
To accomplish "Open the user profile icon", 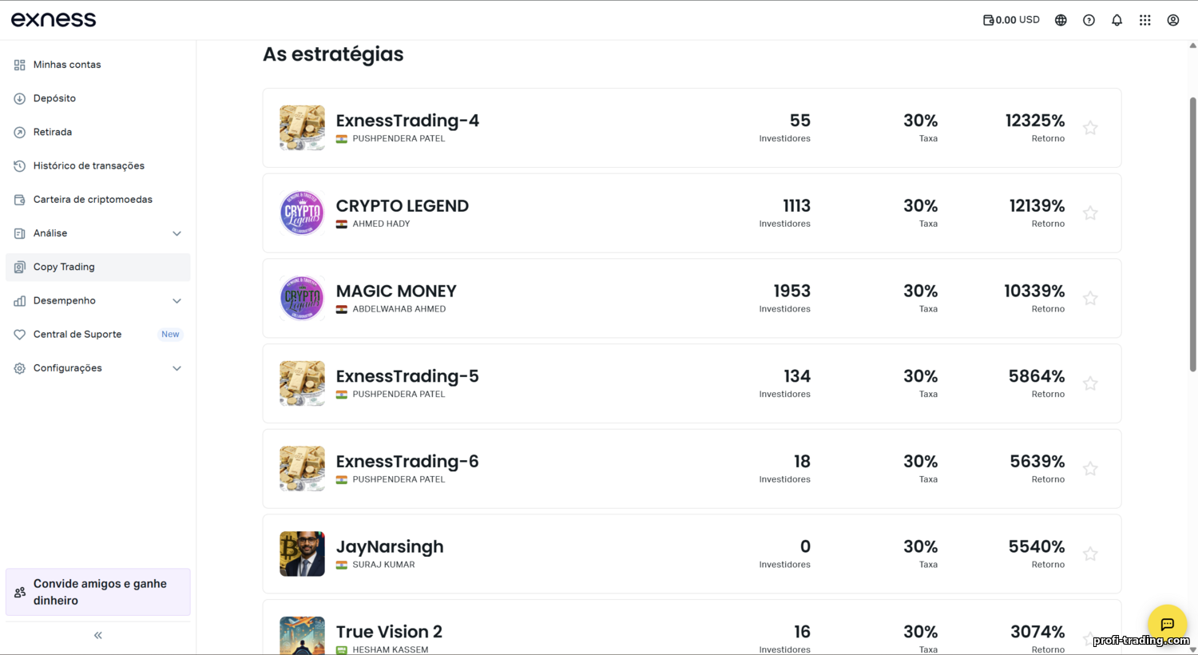I will (1172, 20).
